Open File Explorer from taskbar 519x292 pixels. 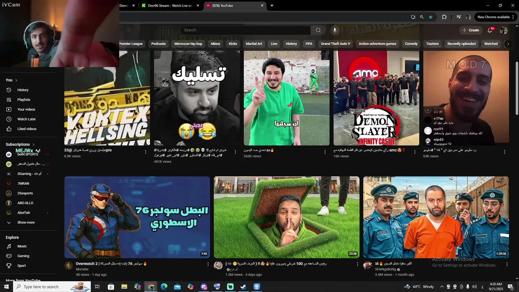tap(124, 287)
